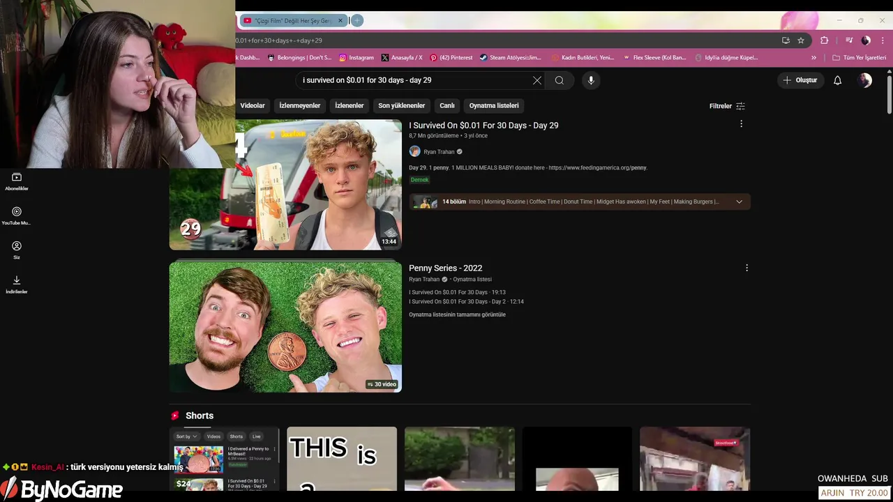Close the YouTube browser tab

340,21
